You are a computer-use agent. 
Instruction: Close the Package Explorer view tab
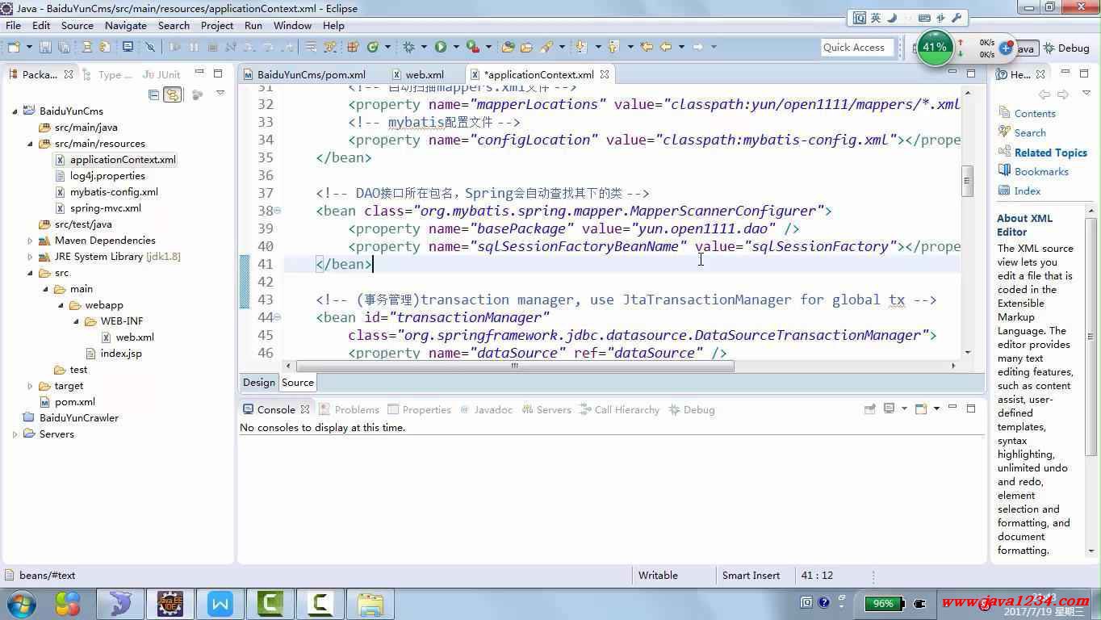click(69, 74)
